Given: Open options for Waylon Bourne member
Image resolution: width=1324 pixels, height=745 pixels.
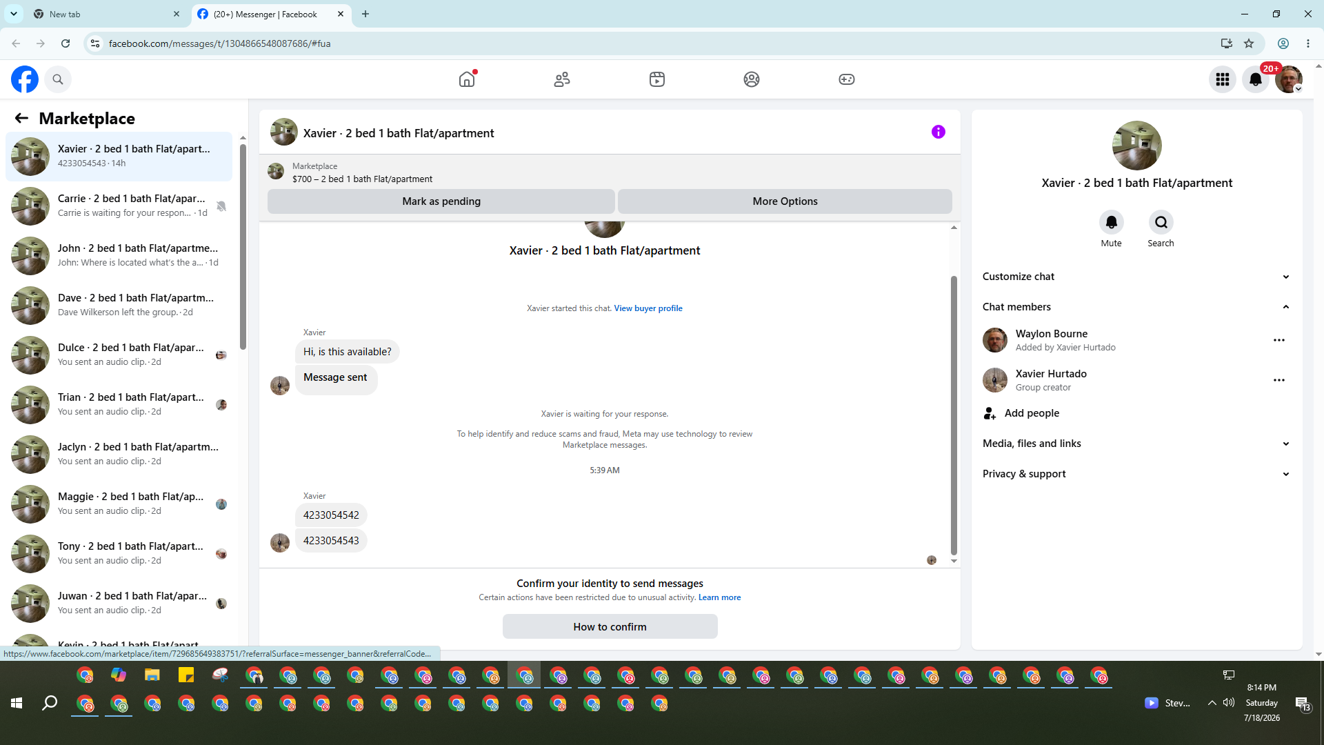Looking at the screenshot, I should click(x=1279, y=340).
